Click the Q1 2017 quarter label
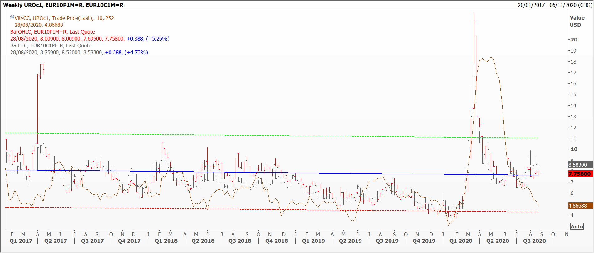 pyautogui.click(x=21, y=241)
